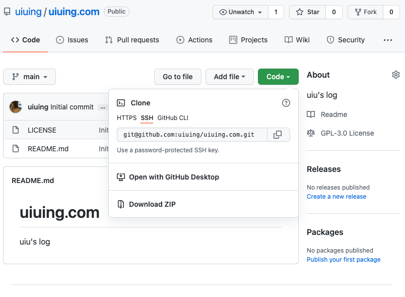The height and width of the screenshot is (297, 405).
Task: Open the Issues tab
Action: (x=72, y=40)
